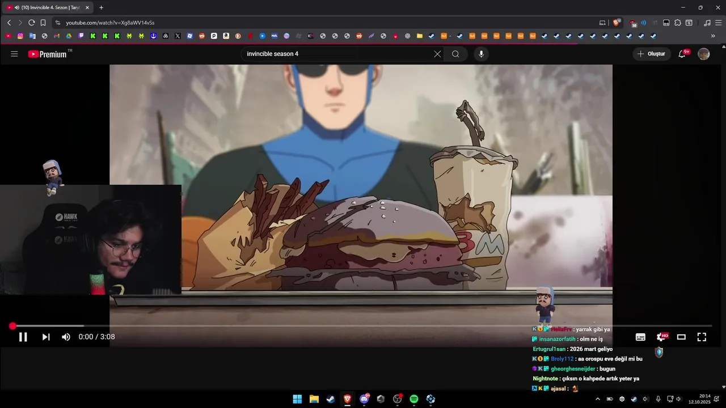This screenshot has width=726, height=408.
Task: Open the browser extensions puzzle icon
Action: (678, 23)
